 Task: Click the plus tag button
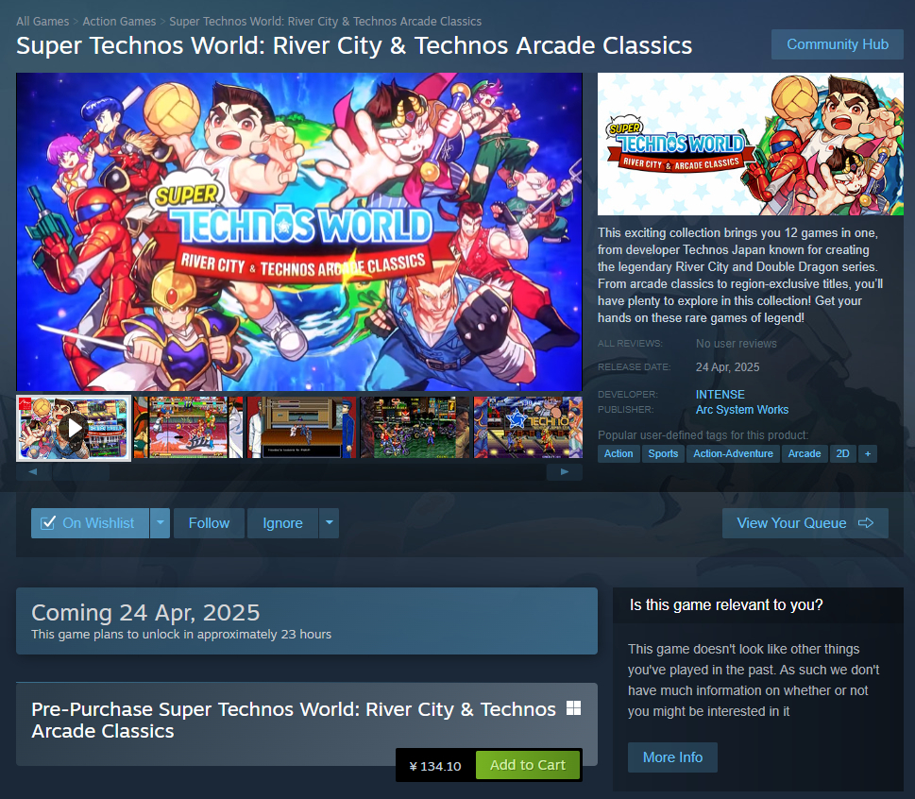coord(867,453)
